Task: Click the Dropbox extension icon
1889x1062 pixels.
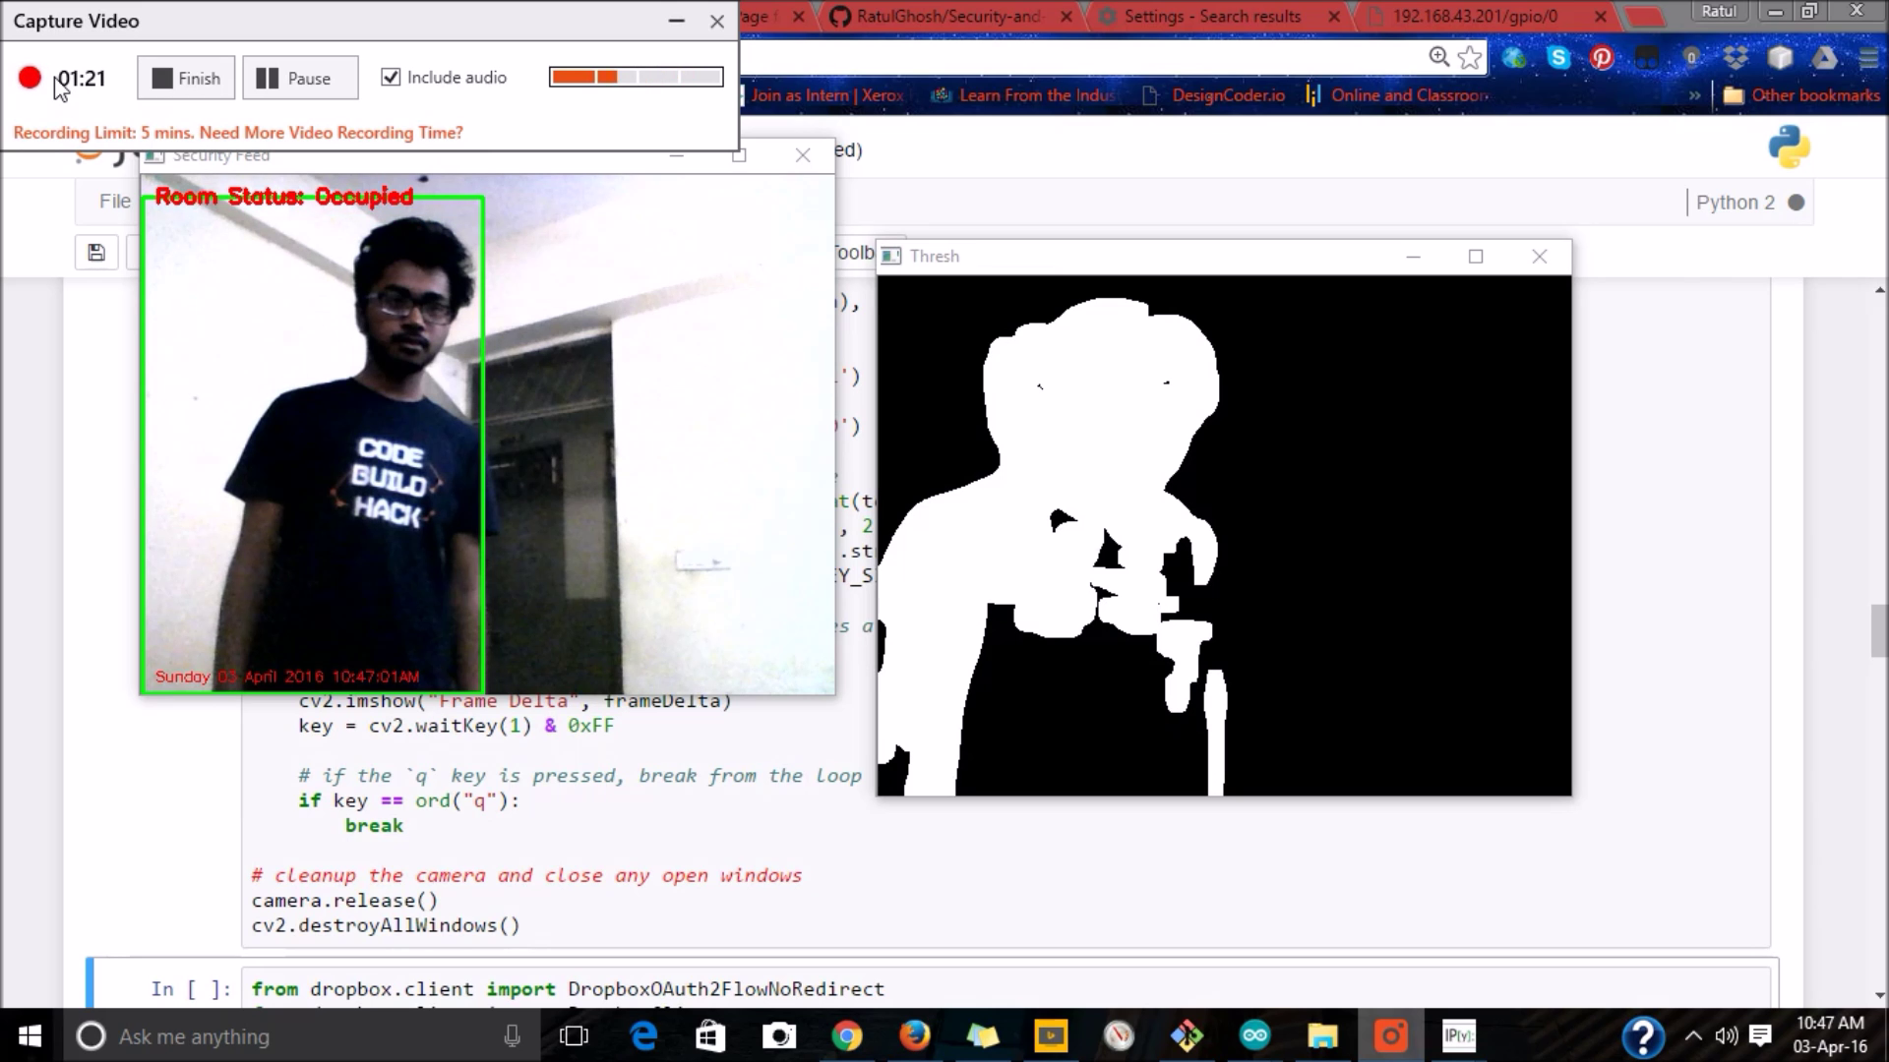Action: [1736, 58]
